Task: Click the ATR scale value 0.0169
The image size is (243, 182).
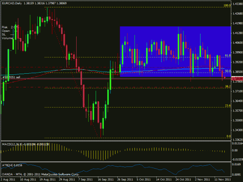Action: tap(236, 164)
